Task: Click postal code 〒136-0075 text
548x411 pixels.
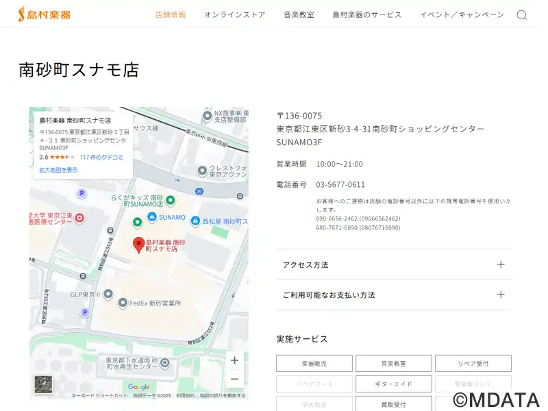Action: (299, 116)
